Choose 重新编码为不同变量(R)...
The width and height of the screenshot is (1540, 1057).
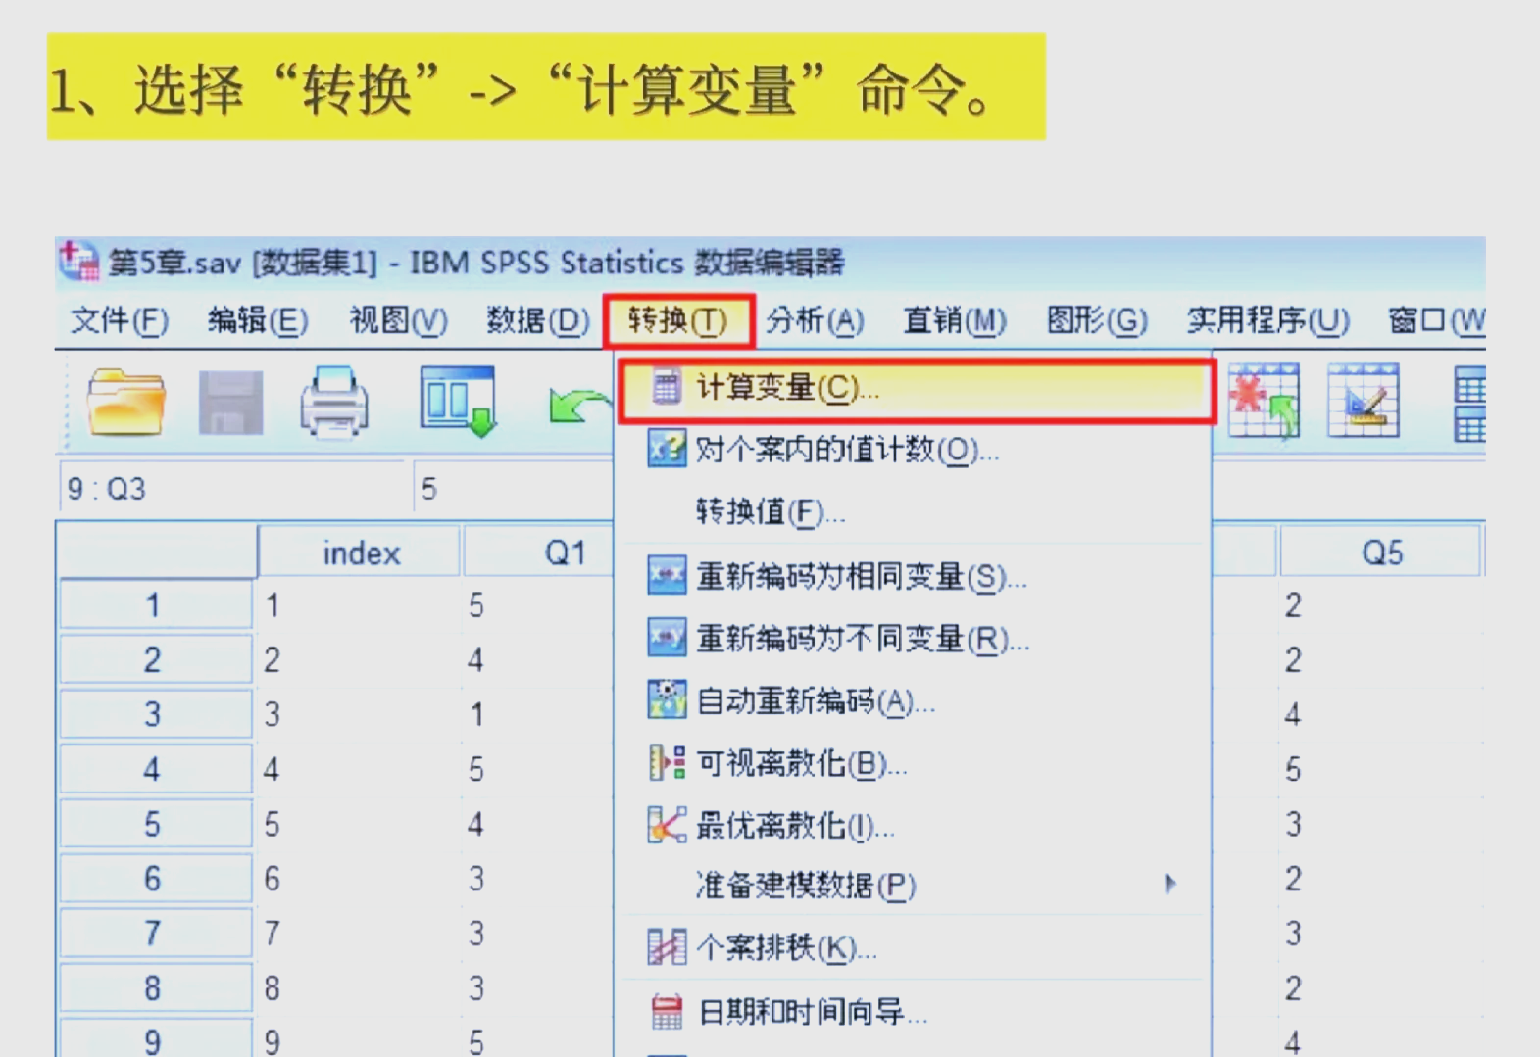913,639
